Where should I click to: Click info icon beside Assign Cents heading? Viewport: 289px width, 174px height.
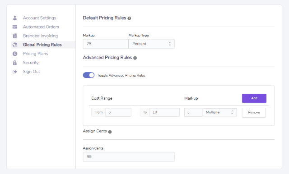pyautogui.click(x=110, y=132)
